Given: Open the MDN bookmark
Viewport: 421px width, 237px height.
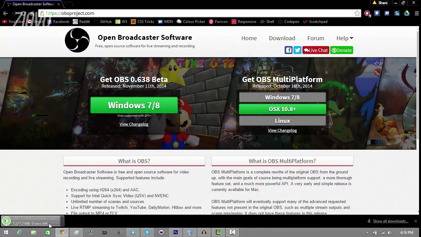Looking at the screenshot, I should click(x=165, y=21).
